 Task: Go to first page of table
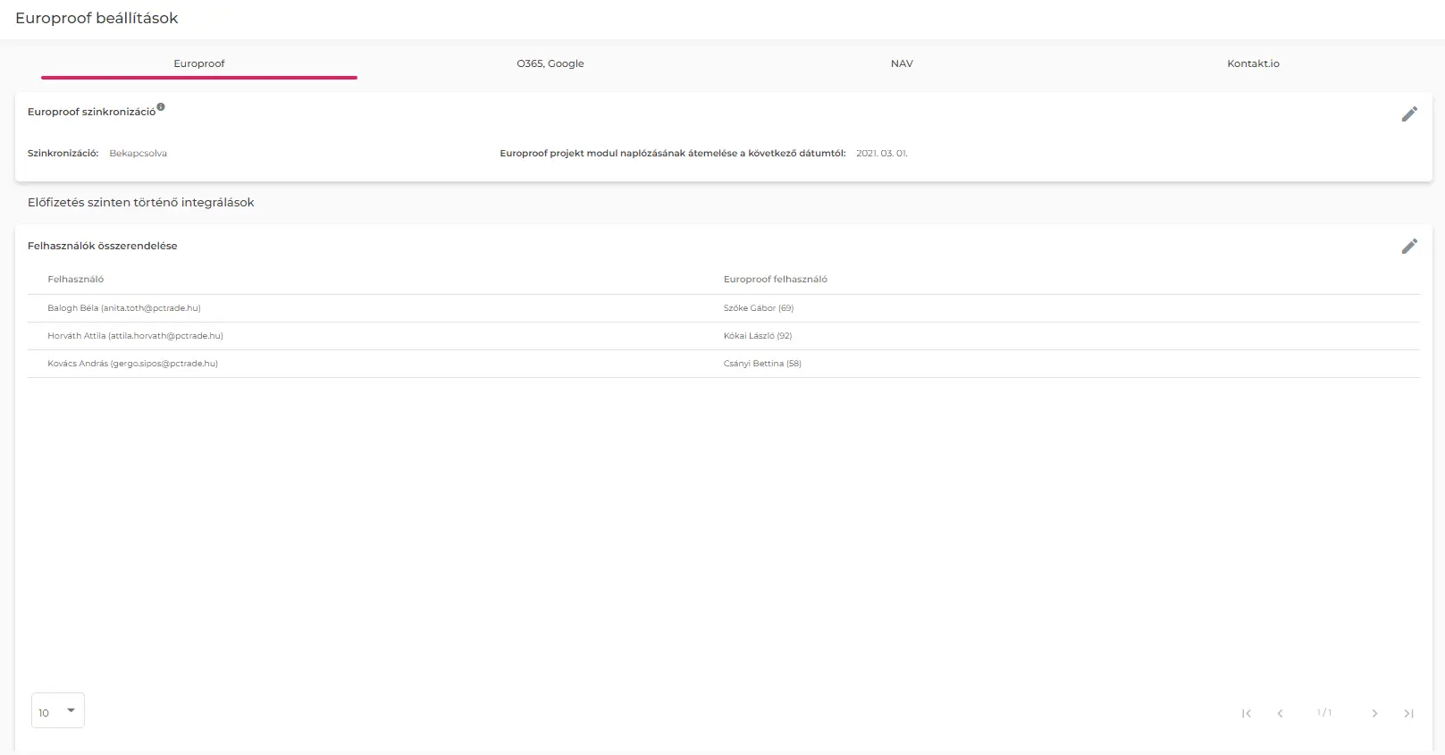pyautogui.click(x=1247, y=713)
